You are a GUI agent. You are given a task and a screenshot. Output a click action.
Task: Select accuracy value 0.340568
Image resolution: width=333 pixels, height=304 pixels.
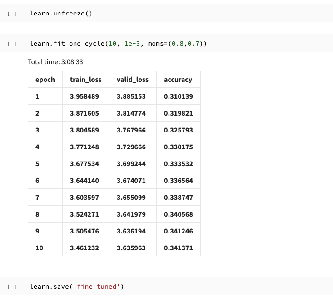click(x=179, y=214)
